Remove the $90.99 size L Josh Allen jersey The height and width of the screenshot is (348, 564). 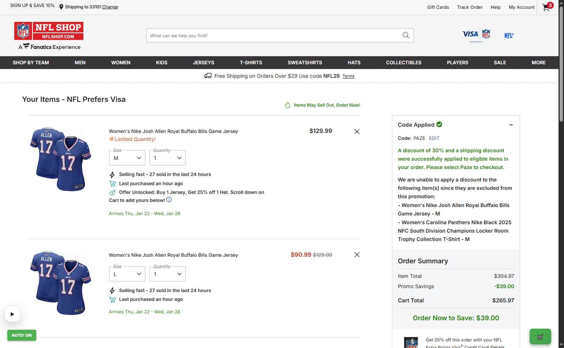click(x=357, y=255)
